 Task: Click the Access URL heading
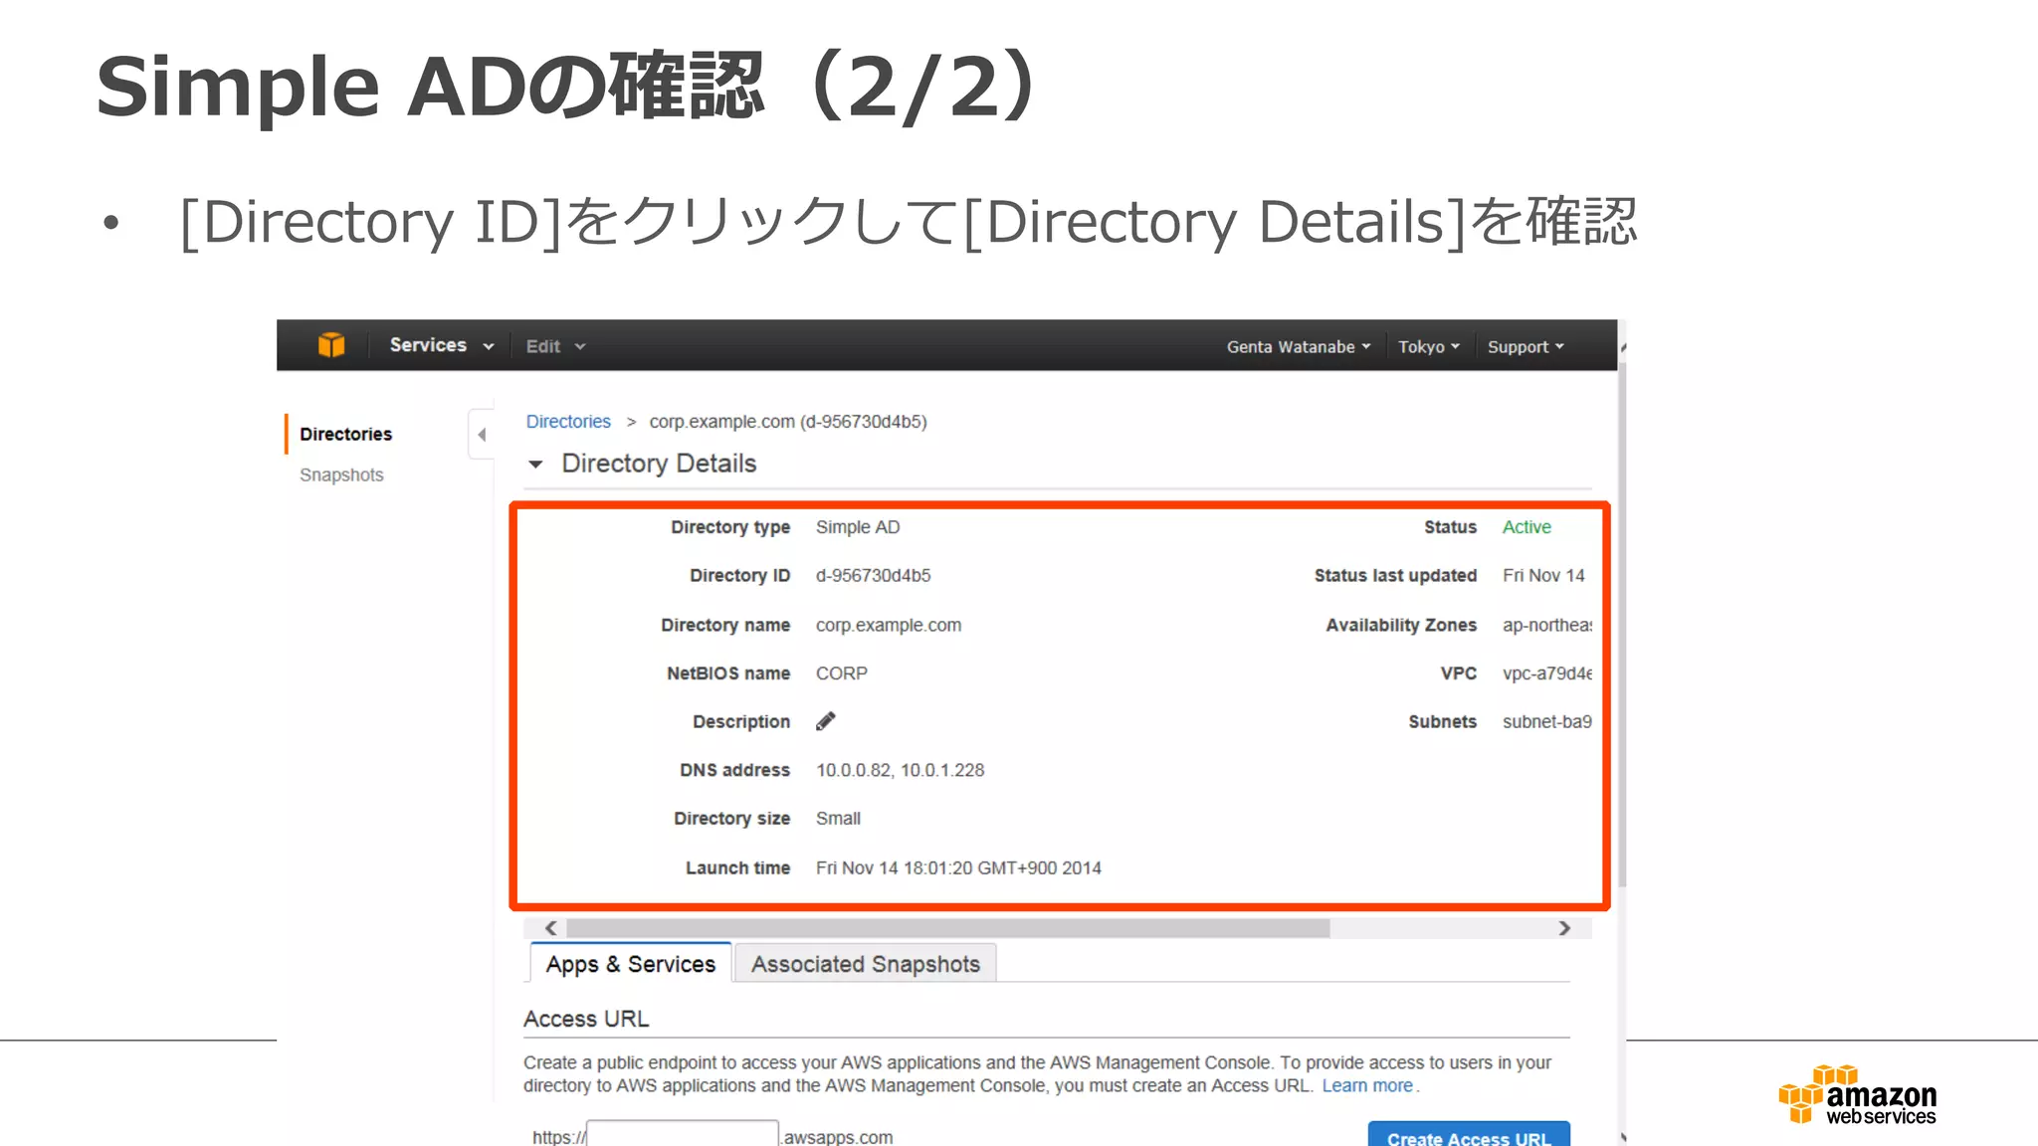586,1019
